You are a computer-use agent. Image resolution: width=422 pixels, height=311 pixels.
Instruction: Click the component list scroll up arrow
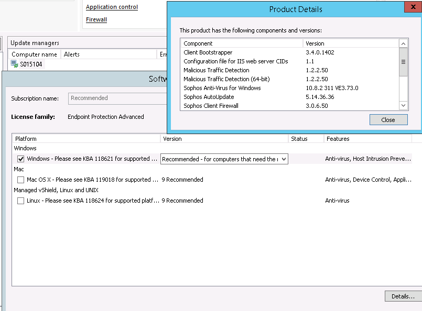(x=403, y=44)
